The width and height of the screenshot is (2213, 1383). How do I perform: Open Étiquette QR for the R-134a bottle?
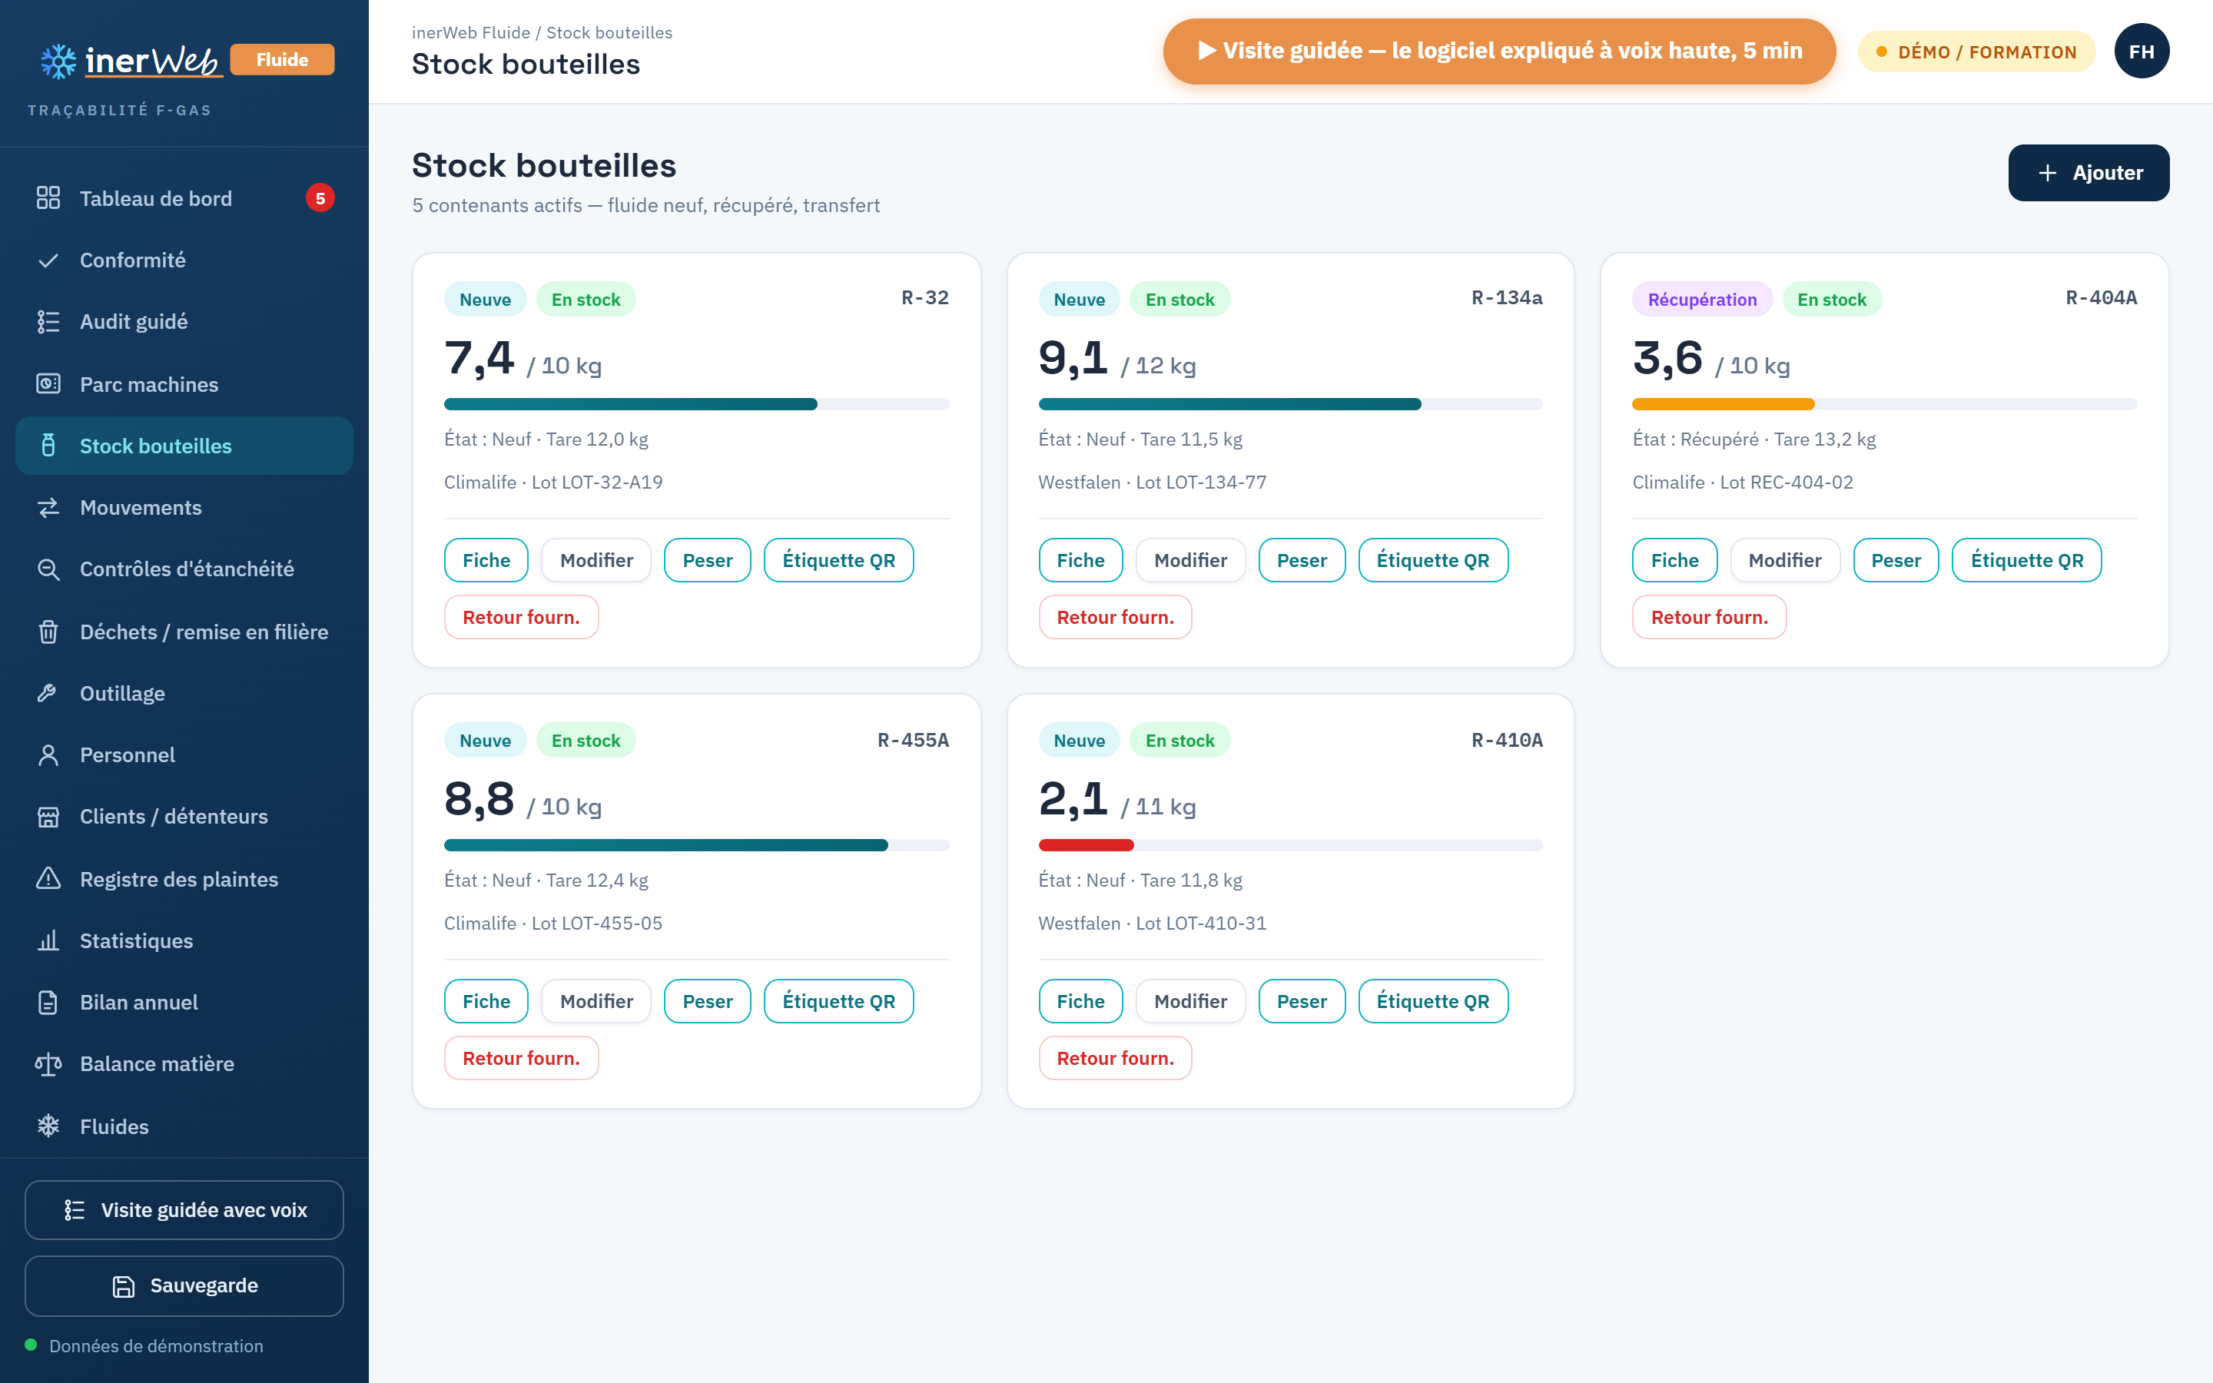(1433, 560)
